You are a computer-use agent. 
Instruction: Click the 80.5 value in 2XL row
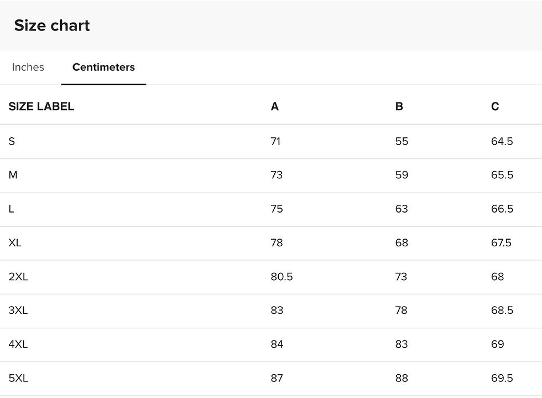[x=282, y=277]
